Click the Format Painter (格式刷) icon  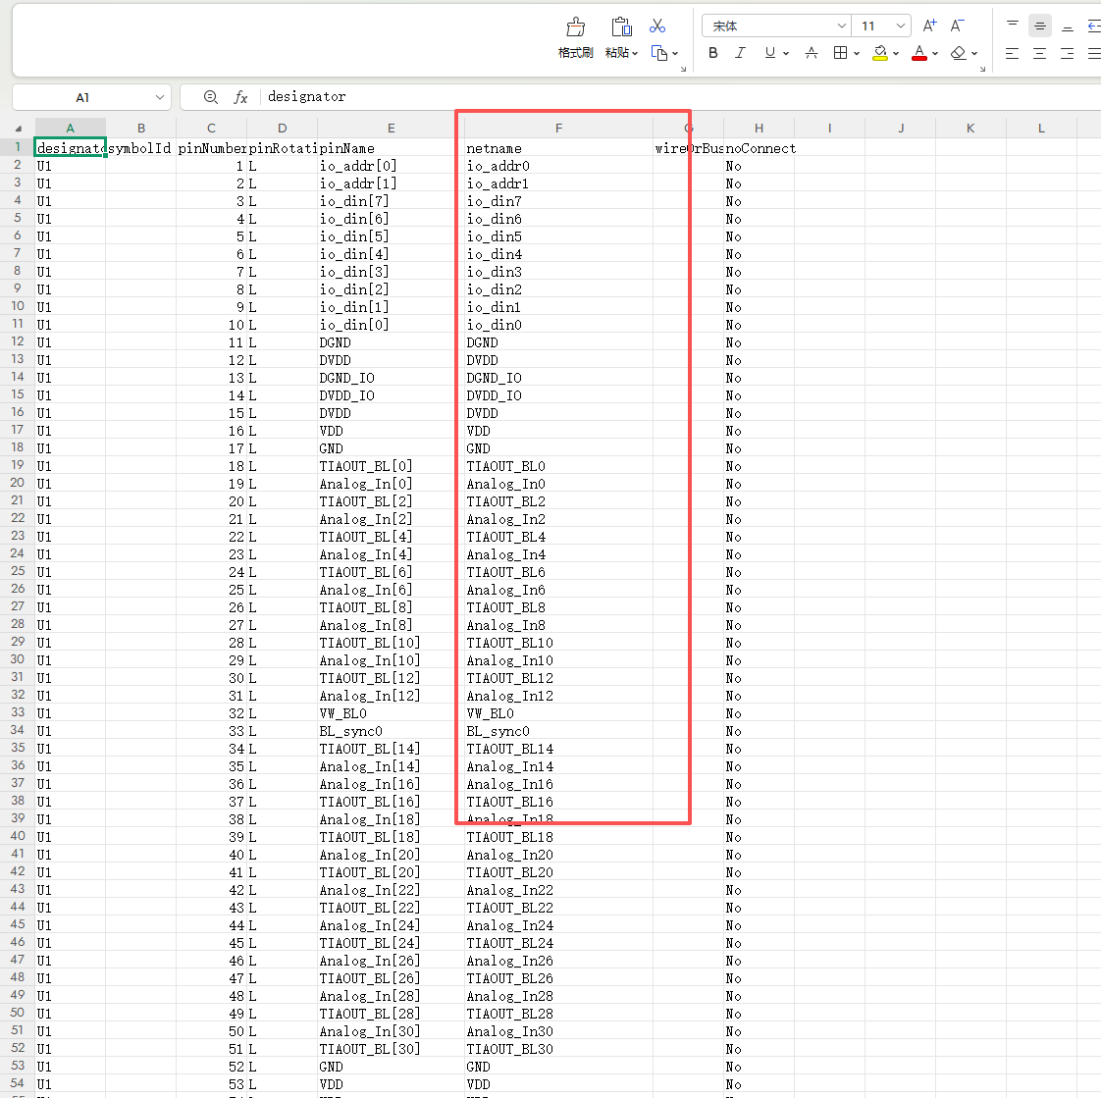coord(575,27)
